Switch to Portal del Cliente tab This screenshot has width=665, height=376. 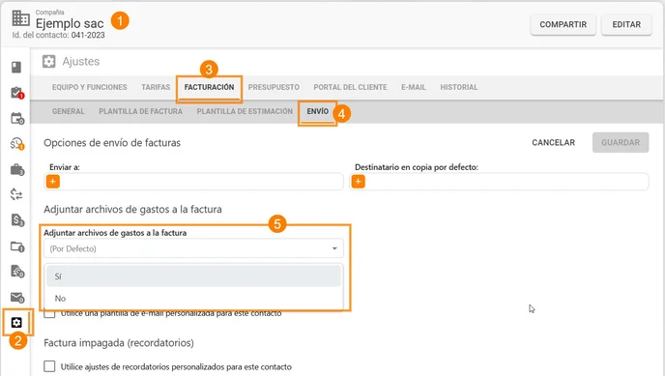pos(350,87)
